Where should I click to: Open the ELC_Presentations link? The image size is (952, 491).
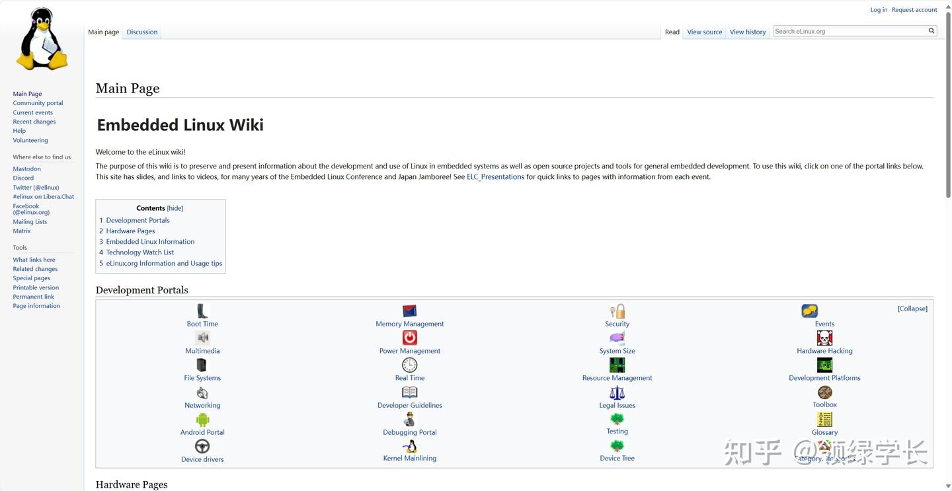point(495,177)
